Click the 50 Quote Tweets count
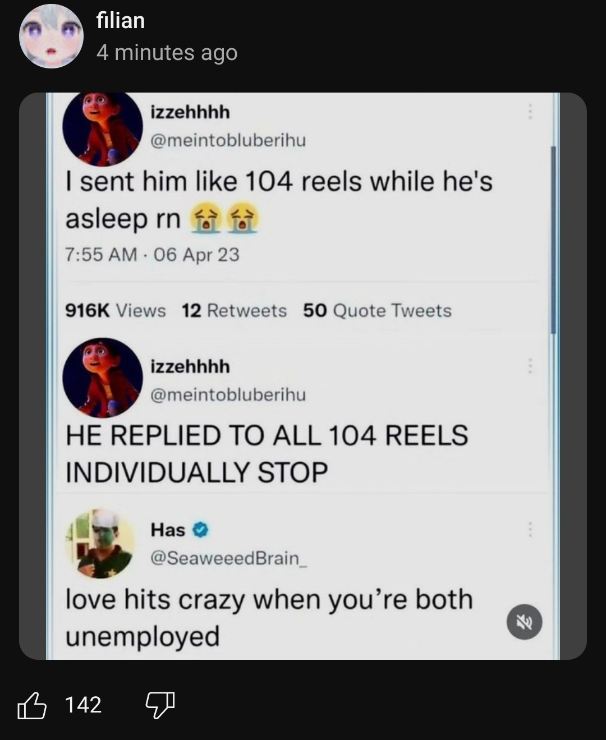This screenshot has width=606, height=740. 377,310
